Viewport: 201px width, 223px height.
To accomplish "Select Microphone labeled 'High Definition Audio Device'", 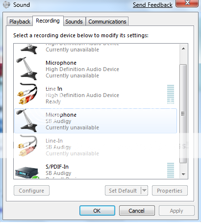I will (96, 69).
